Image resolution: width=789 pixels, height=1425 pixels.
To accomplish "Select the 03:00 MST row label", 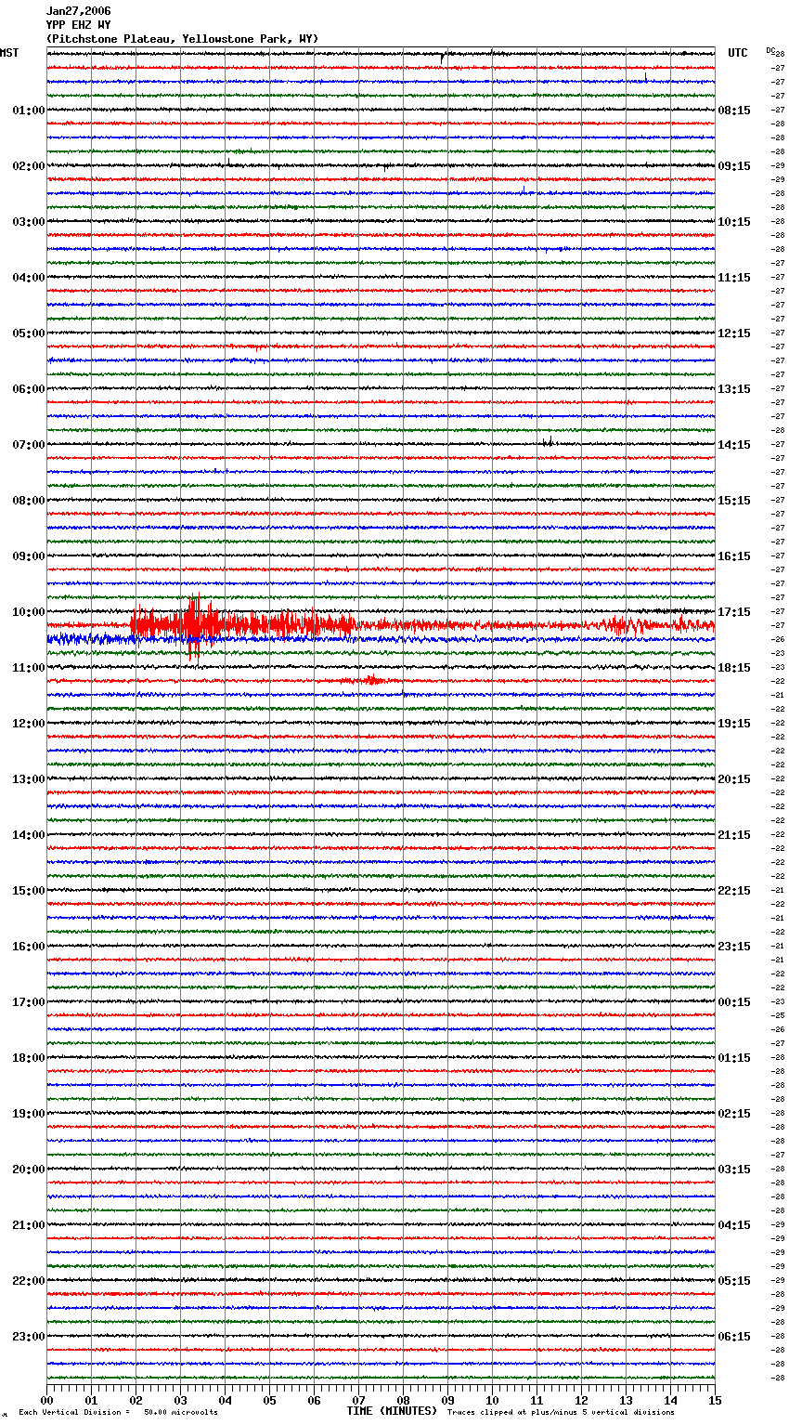I will (28, 222).
